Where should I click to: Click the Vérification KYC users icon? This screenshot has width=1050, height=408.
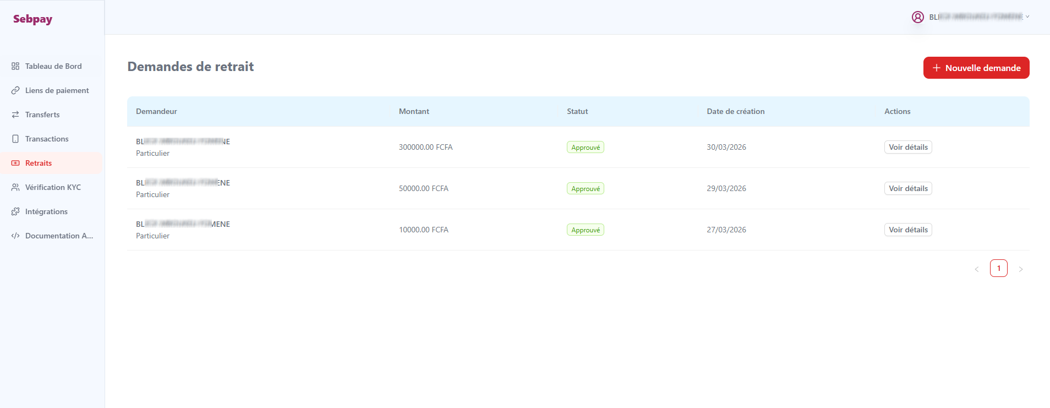(15, 187)
